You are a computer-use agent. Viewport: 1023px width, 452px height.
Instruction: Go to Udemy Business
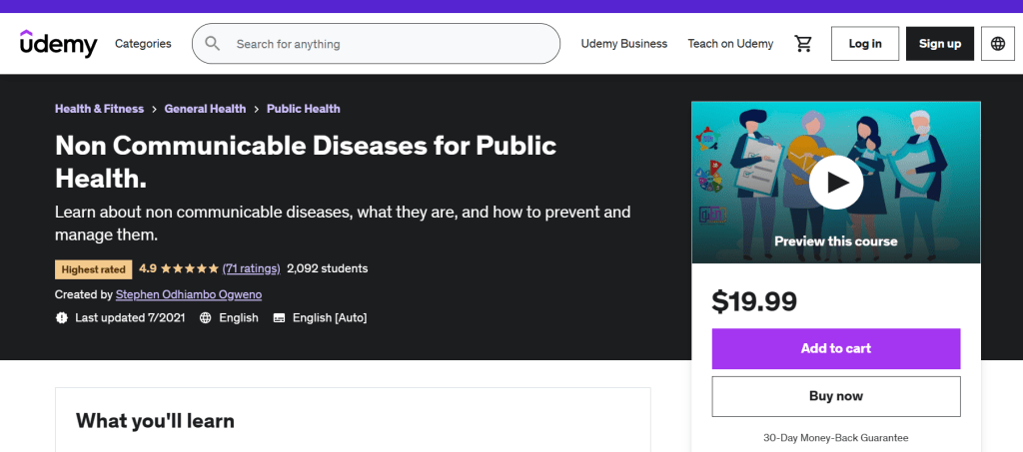pyautogui.click(x=624, y=44)
